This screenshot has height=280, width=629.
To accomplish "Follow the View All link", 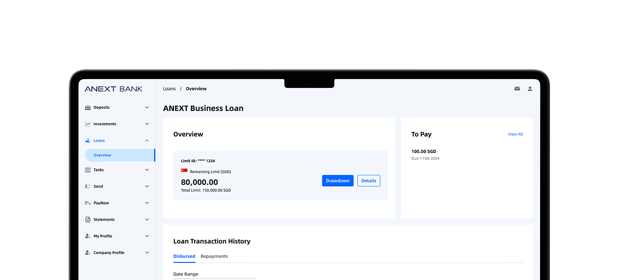I will (515, 134).
